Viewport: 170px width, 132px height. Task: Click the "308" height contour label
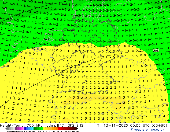(156, 51)
